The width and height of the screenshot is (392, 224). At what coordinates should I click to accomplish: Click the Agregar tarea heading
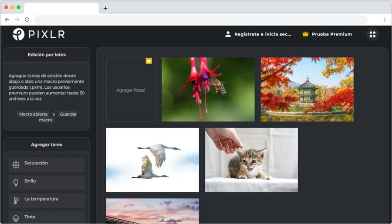pos(47,144)
